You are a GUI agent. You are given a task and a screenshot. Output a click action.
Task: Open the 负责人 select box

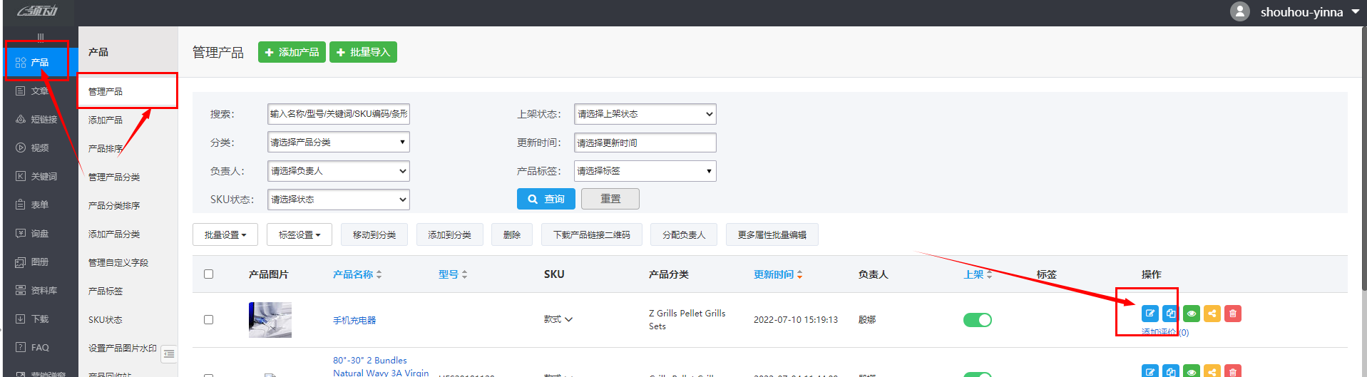click(338, 171)
